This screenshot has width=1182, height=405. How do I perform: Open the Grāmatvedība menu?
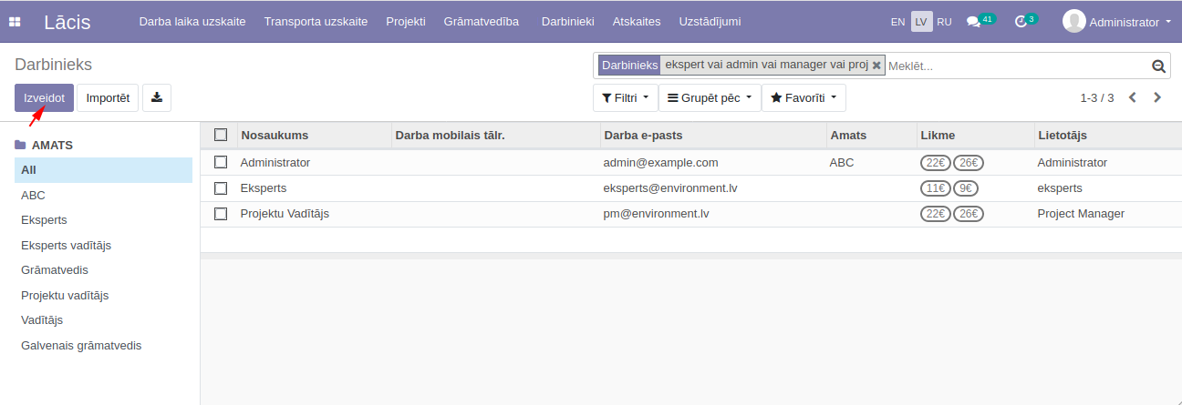point(481,22)
